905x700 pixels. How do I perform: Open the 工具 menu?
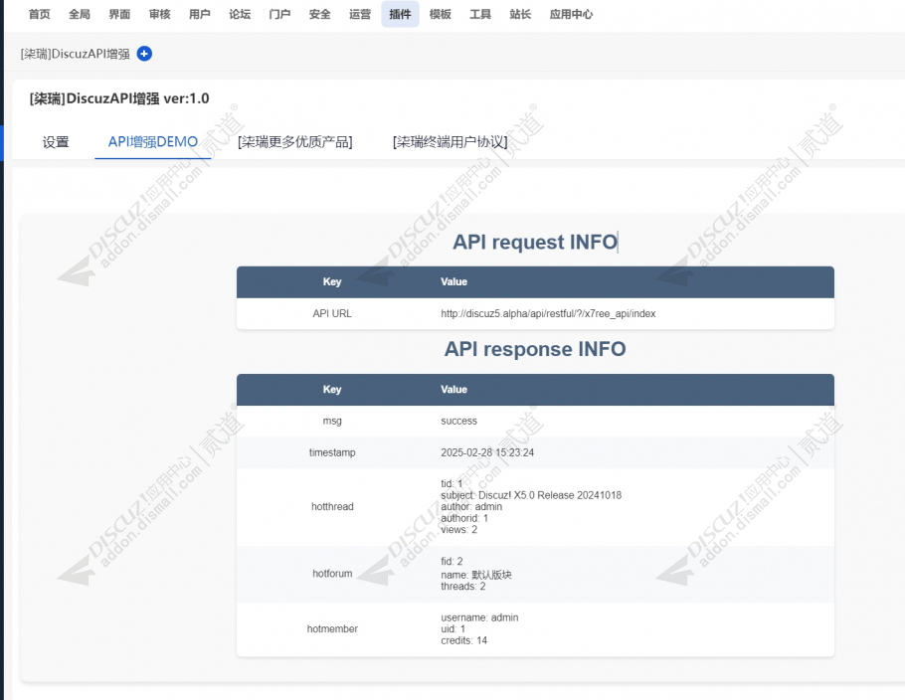pyautogui.click(x=480, y=14)
